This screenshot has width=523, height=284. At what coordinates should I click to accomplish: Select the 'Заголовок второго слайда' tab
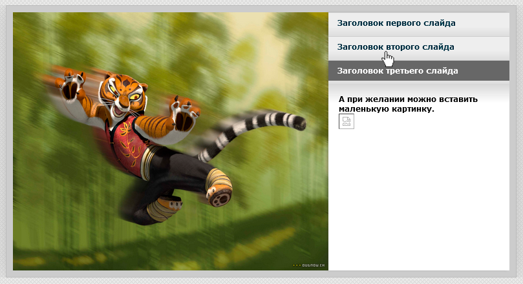[x=419, y=48]
